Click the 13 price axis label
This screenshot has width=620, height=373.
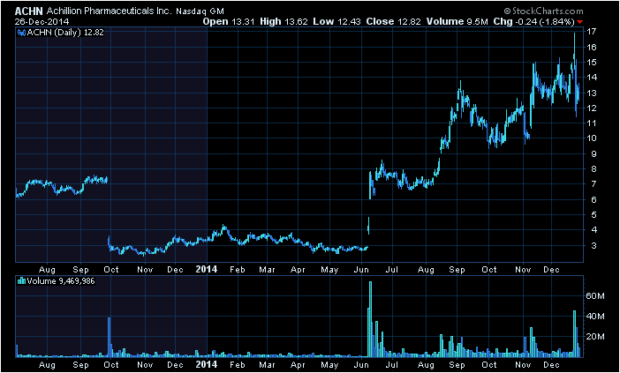pyautogui.click(x=592, y=93)
